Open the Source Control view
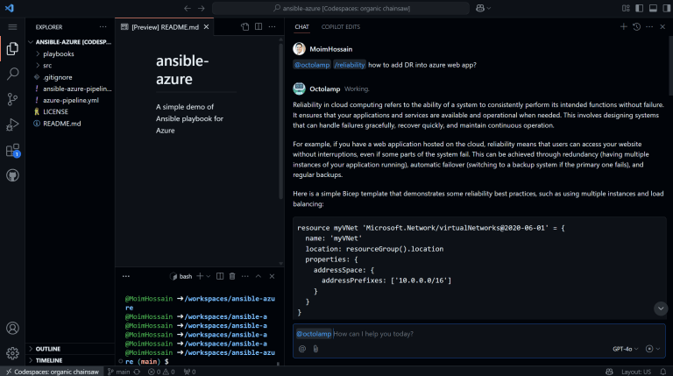The height and width of the screenshot is (376, 673). pos(12,99)
